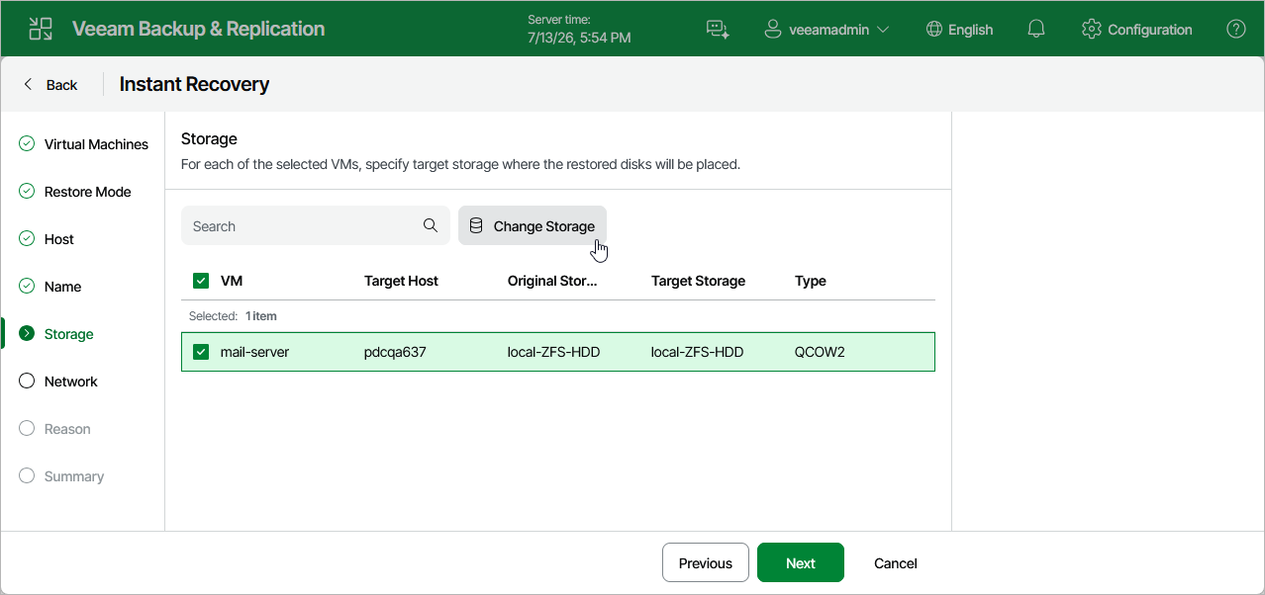Click the QCOW2 type cell
Screen dimensions: 1265x595
[820, 352]
